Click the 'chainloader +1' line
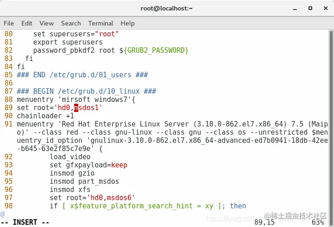 [x=46, y=116]
